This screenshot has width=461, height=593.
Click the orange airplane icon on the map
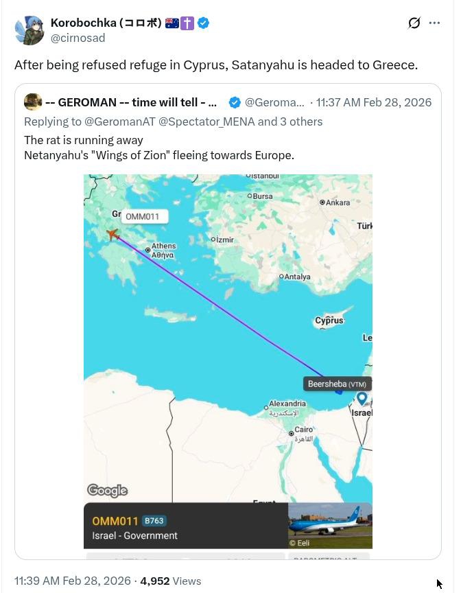click(x=113, y=235)
